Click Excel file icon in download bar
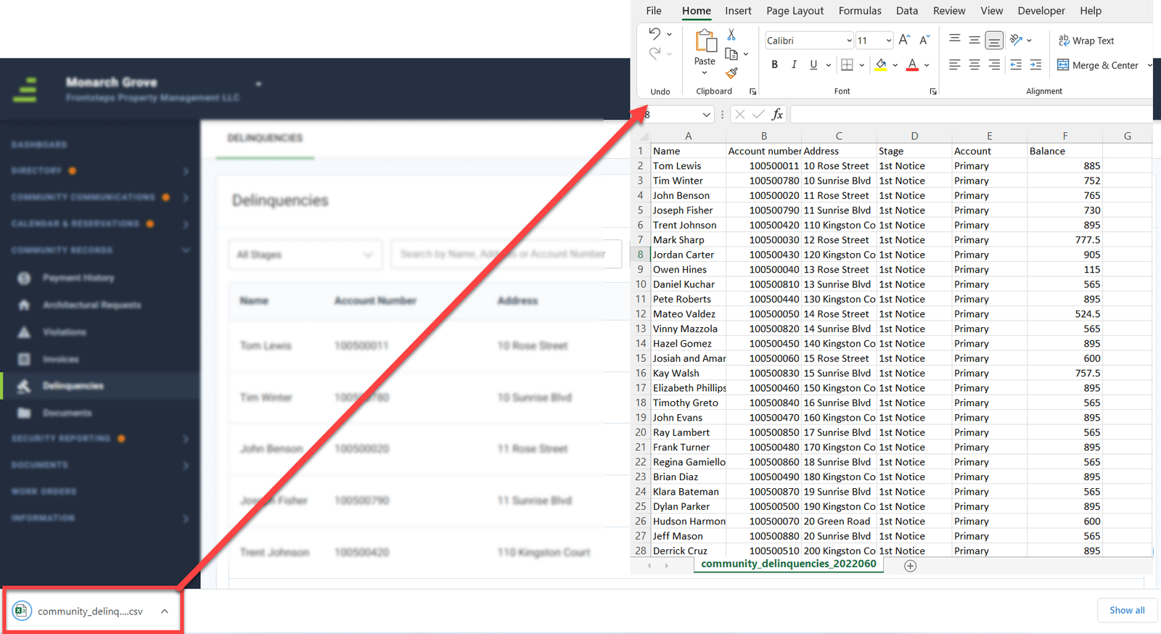The width and height of the screenshot is (1161, 634). 22,611
